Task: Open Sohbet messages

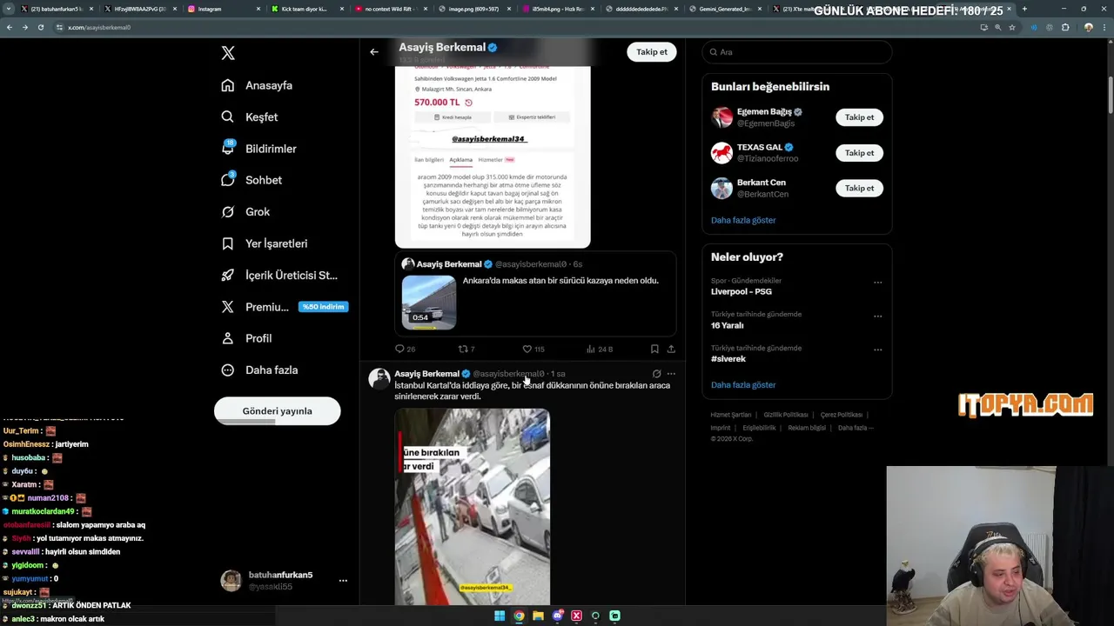Action: pos(252,180)
